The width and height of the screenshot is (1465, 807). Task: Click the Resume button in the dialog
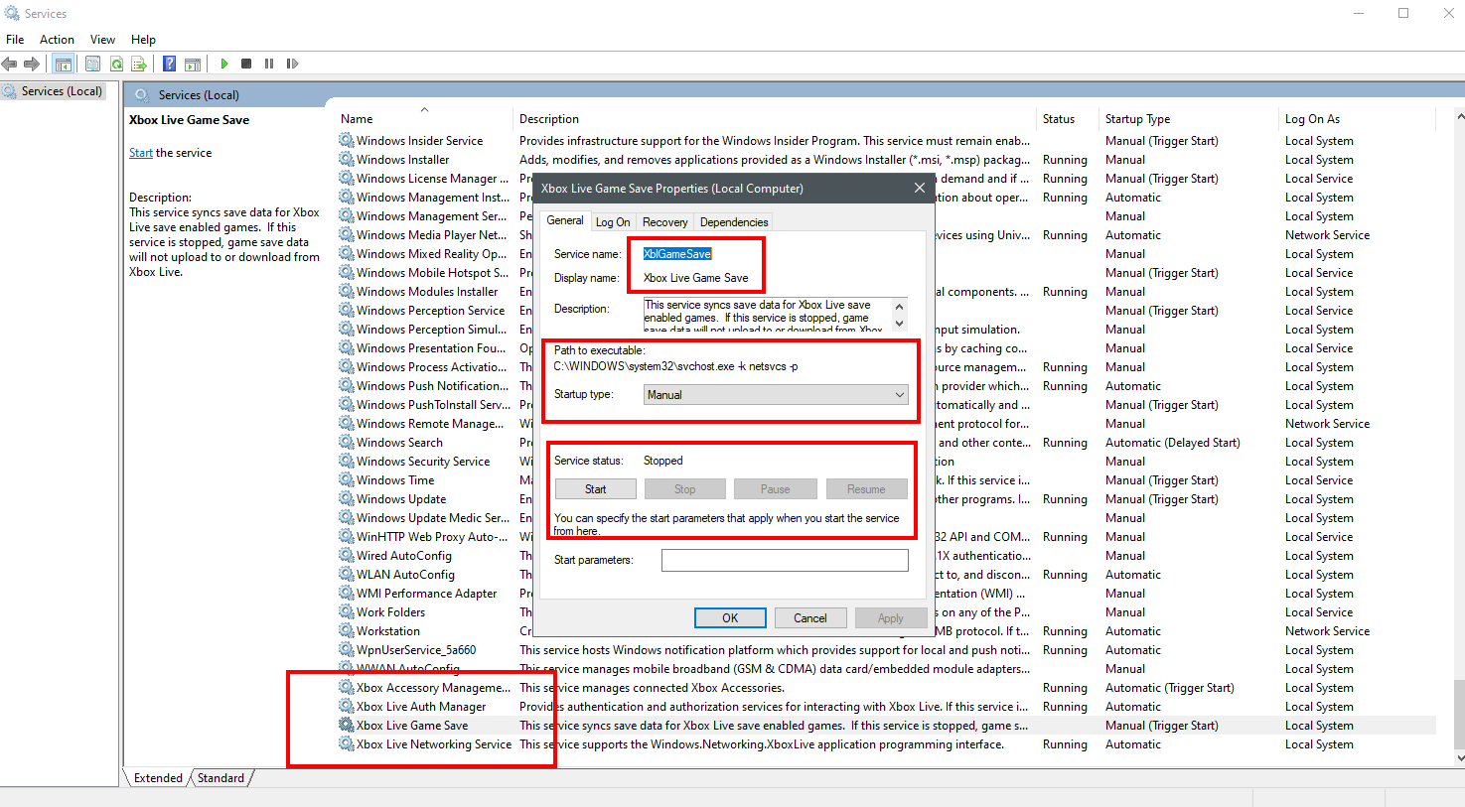(866, 489)
